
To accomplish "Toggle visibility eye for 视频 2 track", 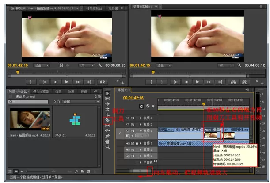I will [128, 124].
